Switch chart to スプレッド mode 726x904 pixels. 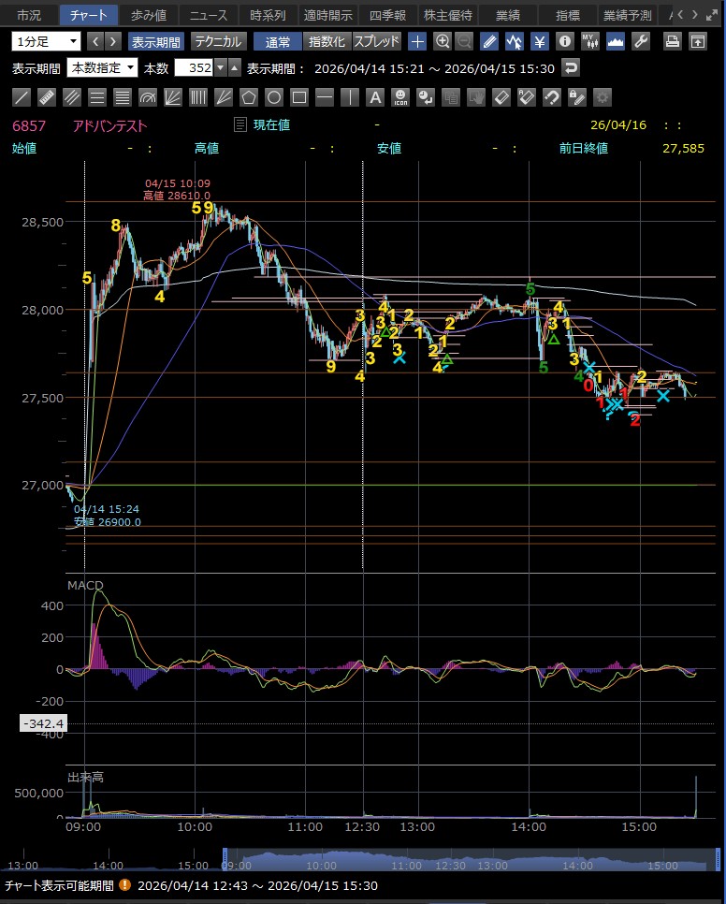point(377,41)
